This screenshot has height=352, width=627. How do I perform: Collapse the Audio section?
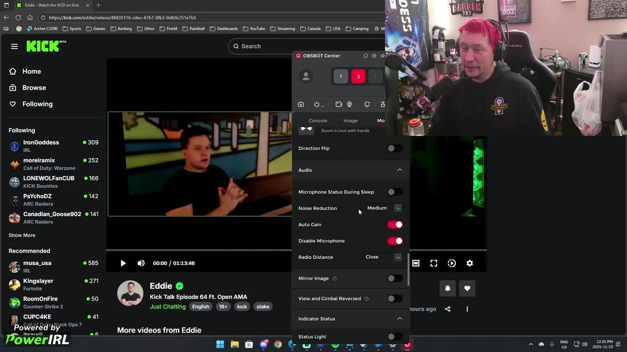pyautogui.click(x=400, y=170)
